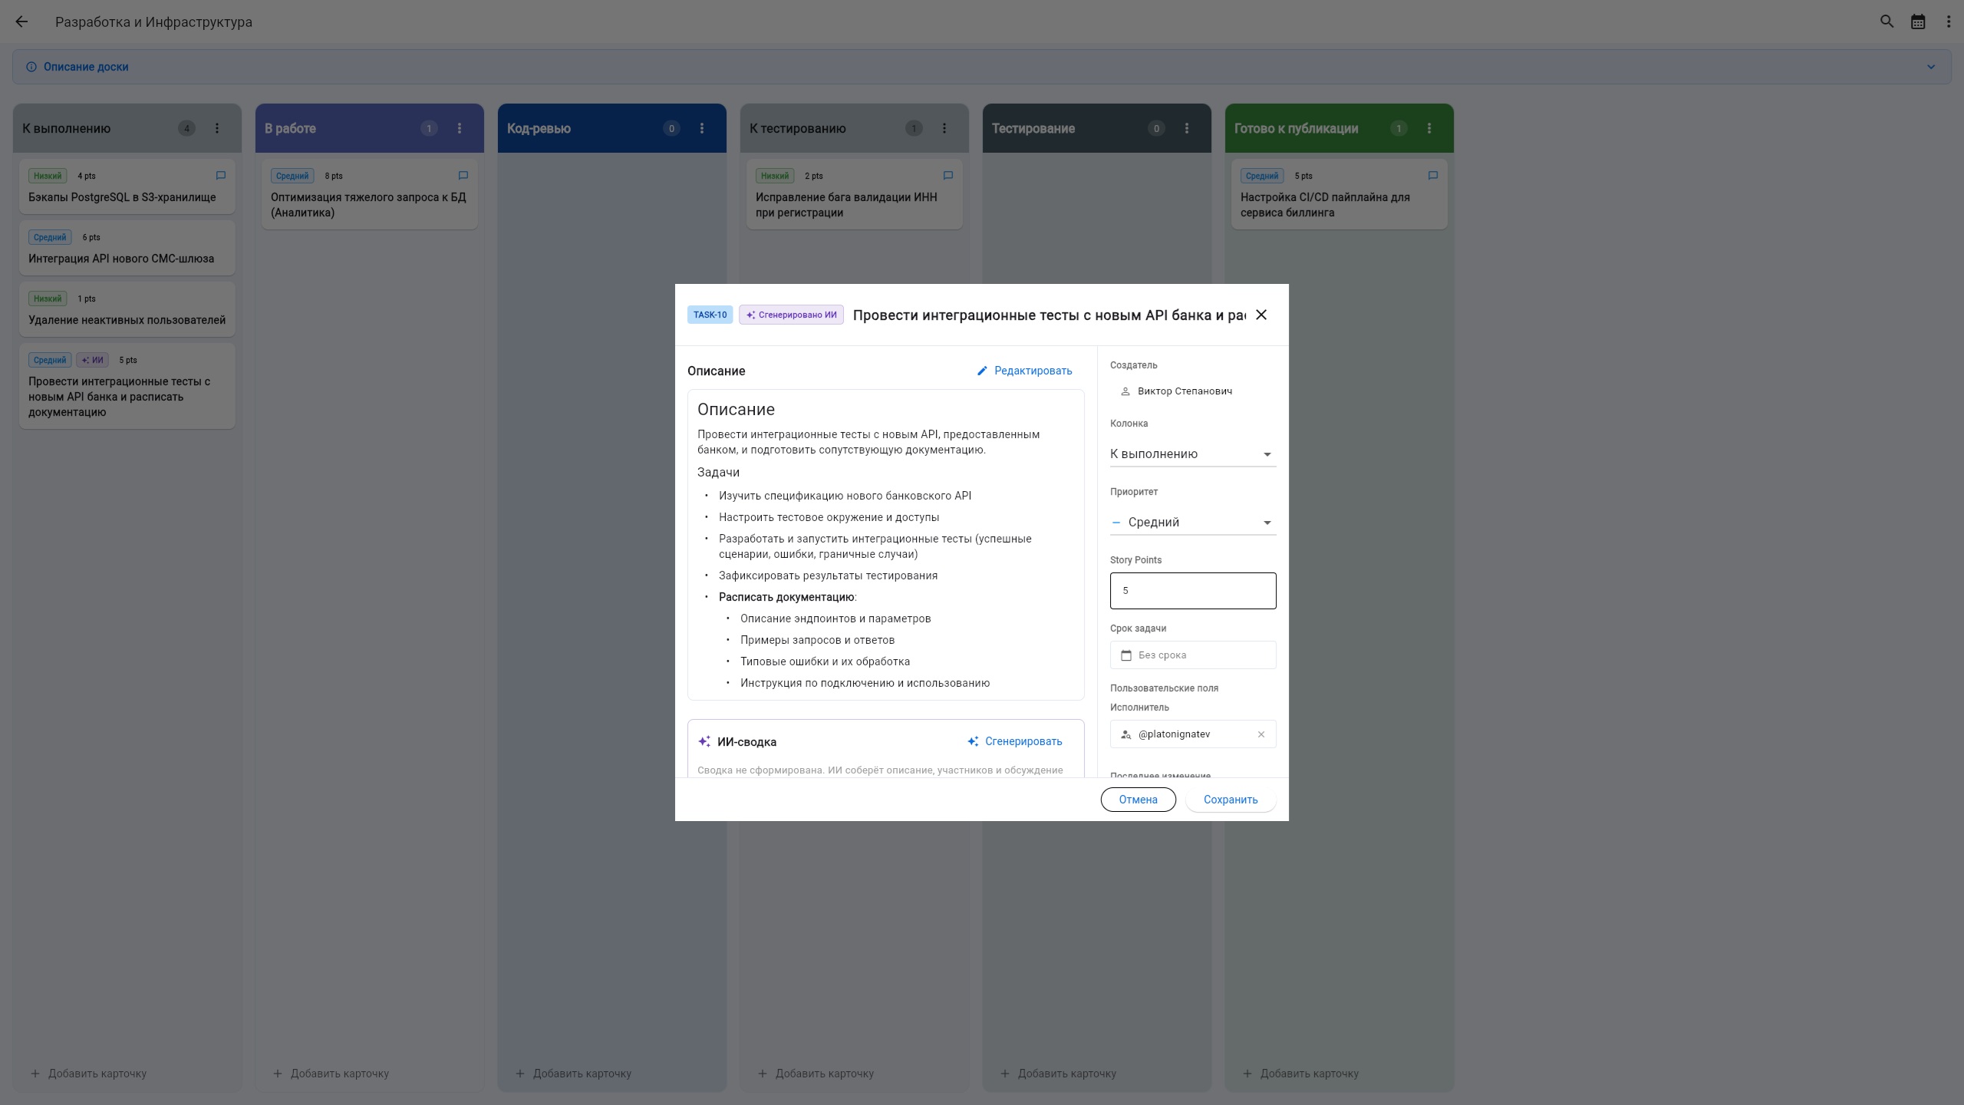Open the 'В работе' column options menu
Viewport: 1964px width, 1105px height.
click(x=460, y=128)
